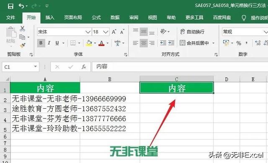Click the percent style icon
268x163 pixels.
[x=239, y=43]
